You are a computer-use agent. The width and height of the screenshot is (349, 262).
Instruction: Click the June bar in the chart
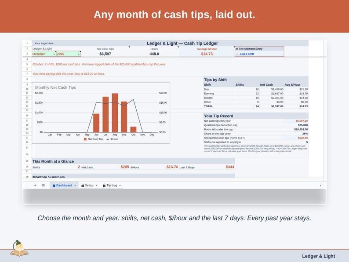coord(96,123)
